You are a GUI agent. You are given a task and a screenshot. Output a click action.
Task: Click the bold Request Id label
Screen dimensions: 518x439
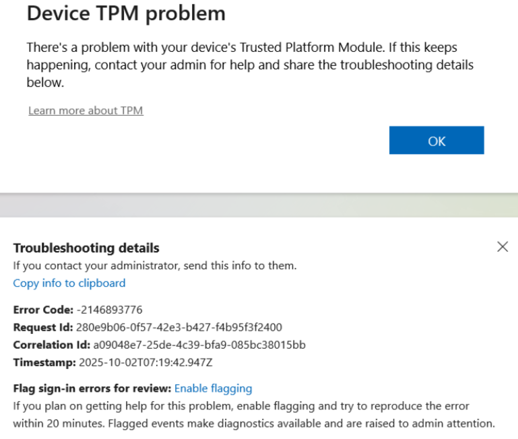pos(43,327)
